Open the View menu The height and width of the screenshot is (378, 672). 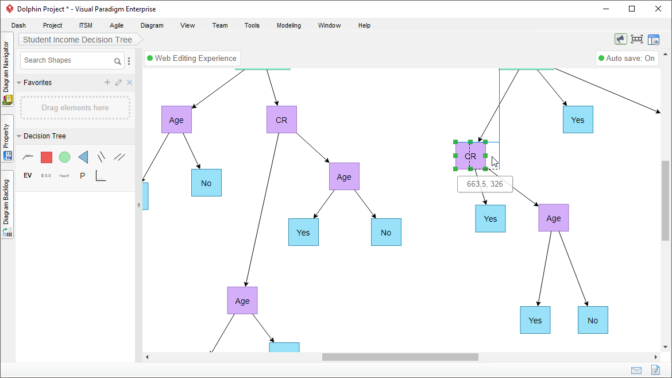pyautogui.click(x=188, y=25)
